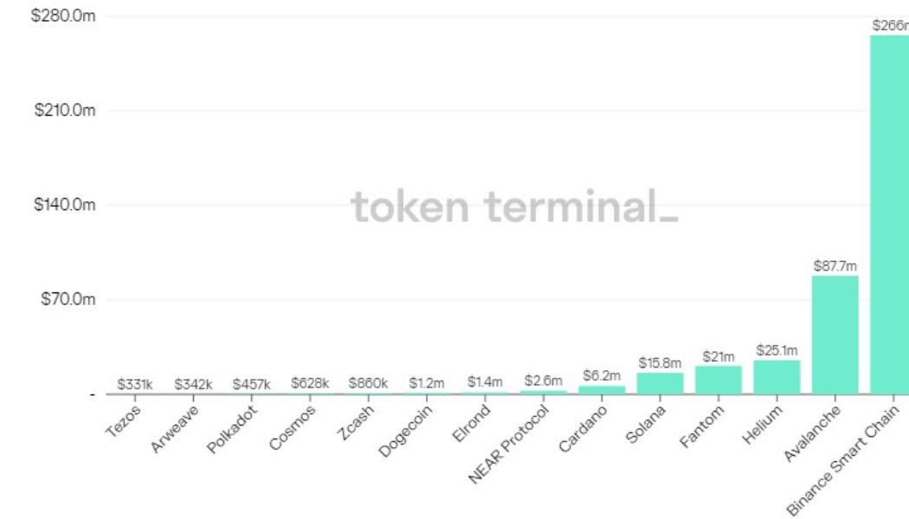Select the Cardano bar
909x519 pixels.
[x=602, y=390]
